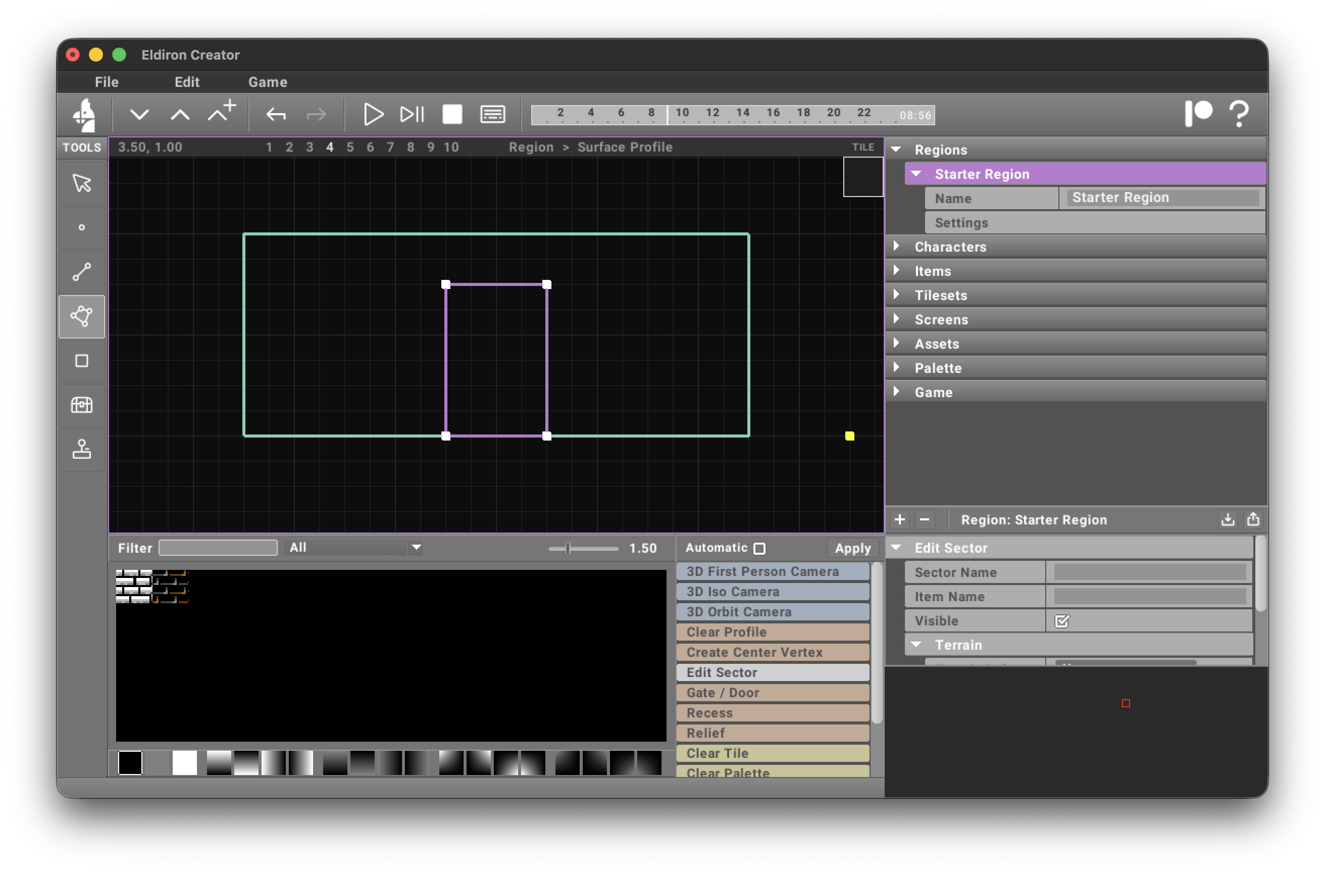Open the treasure chest items tool
Viewport: 1325px width, 873px height.
(81, 405)
